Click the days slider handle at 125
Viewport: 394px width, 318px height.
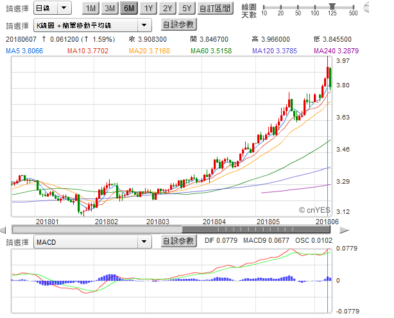pos(332,6)
